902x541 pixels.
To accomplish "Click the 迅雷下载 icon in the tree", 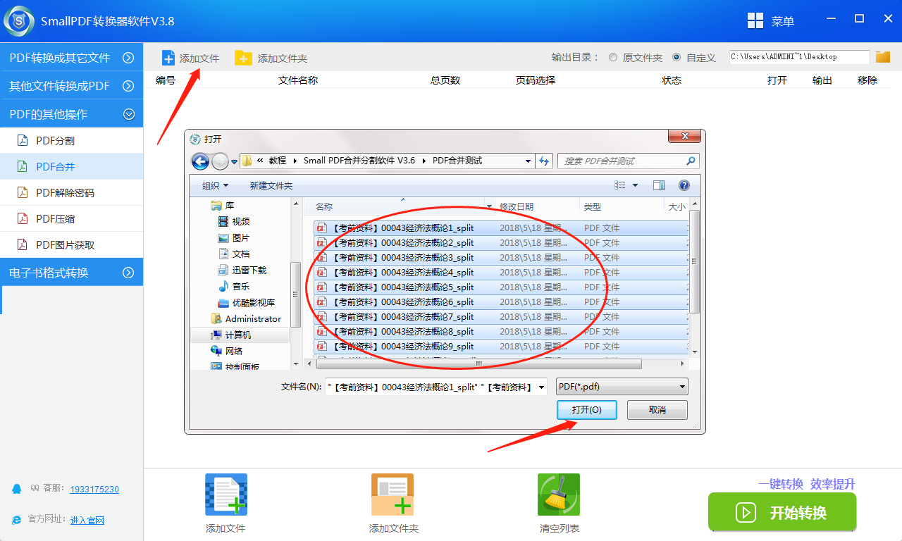I will pyautogui.click(x=223, y=270).
